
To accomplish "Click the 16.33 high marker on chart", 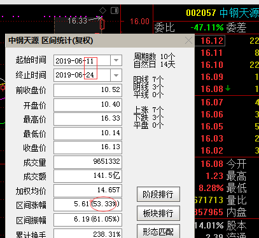I will [x=78, y=21].
